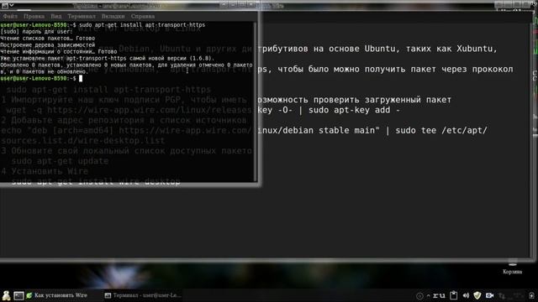Click '4 Установить Wire' line in editor
Screen dimensions: 538x302
45,171
